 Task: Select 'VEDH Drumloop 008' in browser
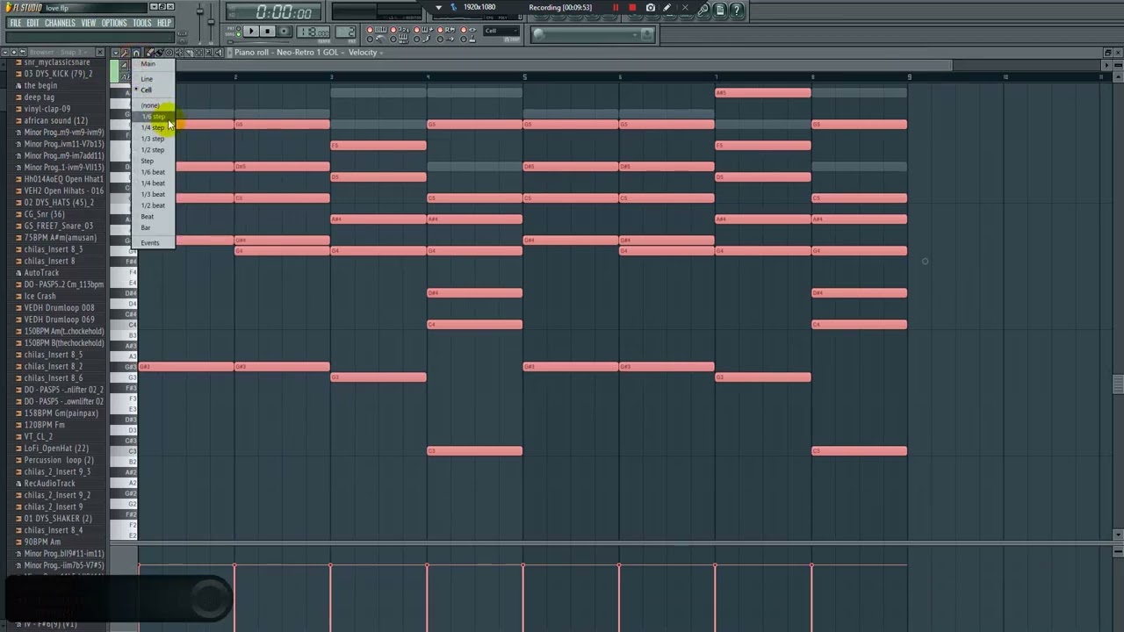pyautogui.click(x=59, y=308)
